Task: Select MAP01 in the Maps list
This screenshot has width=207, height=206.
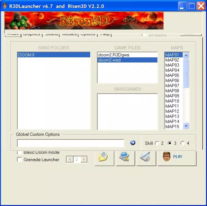Action: 174,55
